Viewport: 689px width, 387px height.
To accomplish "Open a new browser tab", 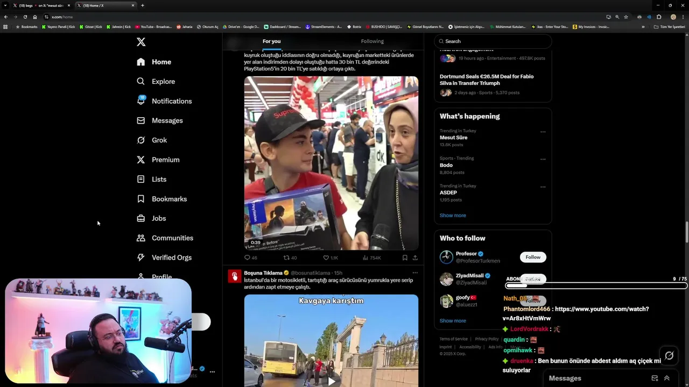I will tap(143, 5).
